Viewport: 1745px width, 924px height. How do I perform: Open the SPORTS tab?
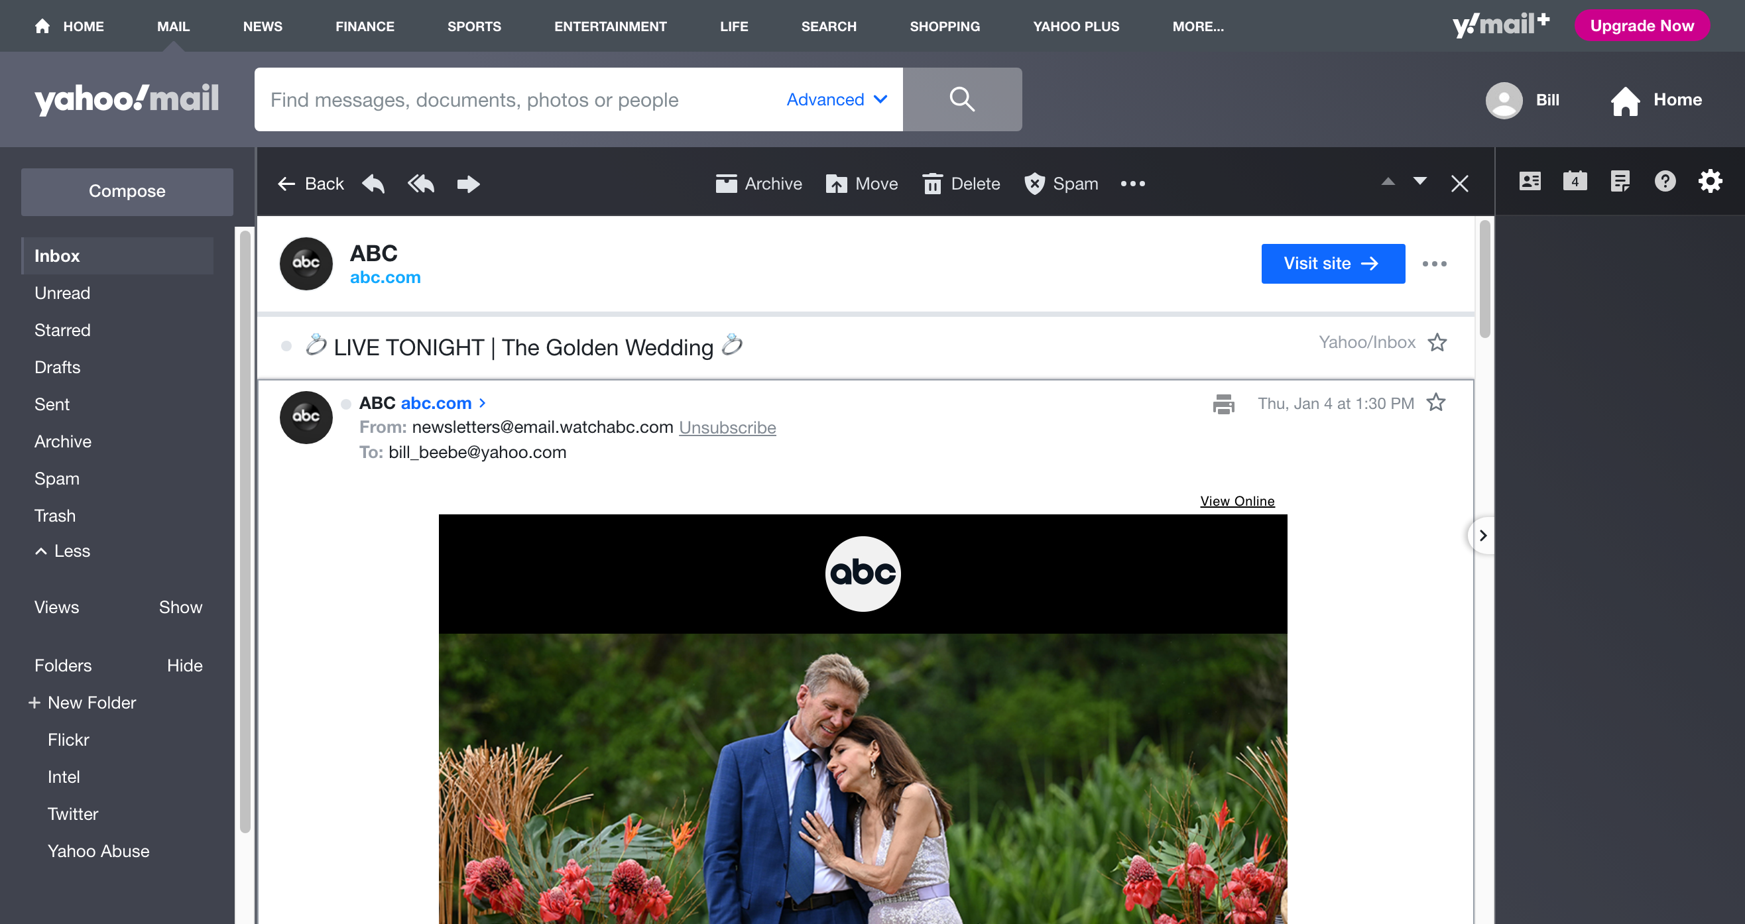point(474,27)
